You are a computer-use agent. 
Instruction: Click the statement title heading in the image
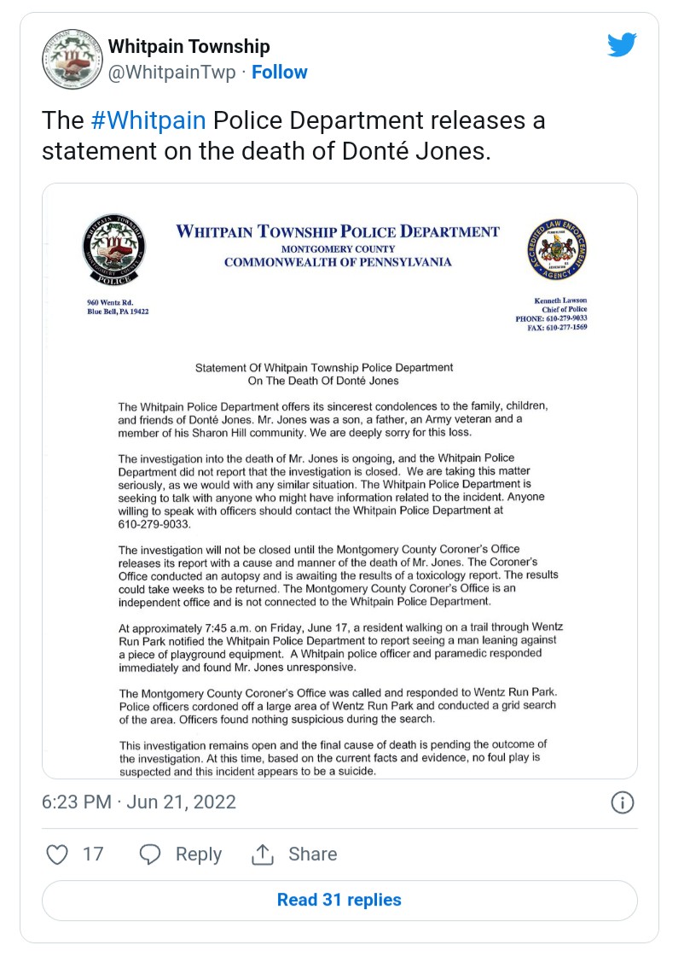[323, 374]
